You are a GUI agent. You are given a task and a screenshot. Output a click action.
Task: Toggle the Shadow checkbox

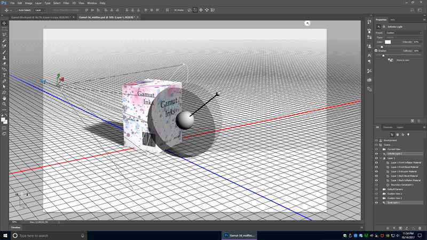[x=376, y=51]
